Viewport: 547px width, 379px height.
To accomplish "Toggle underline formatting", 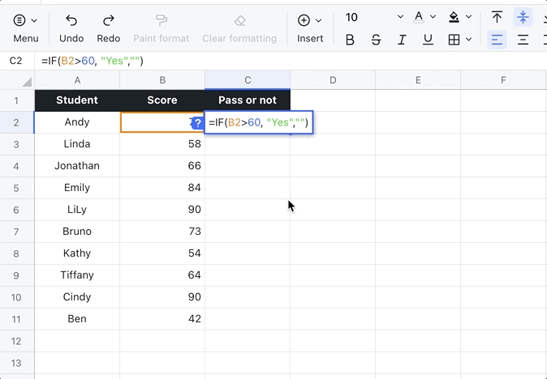I will (x=428, y=40).
